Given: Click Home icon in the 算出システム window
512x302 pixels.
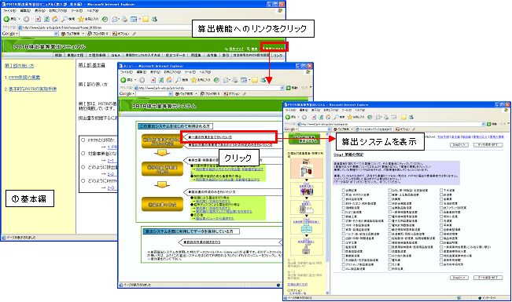Looking at the screenshot, I should (x=328, y=117).
